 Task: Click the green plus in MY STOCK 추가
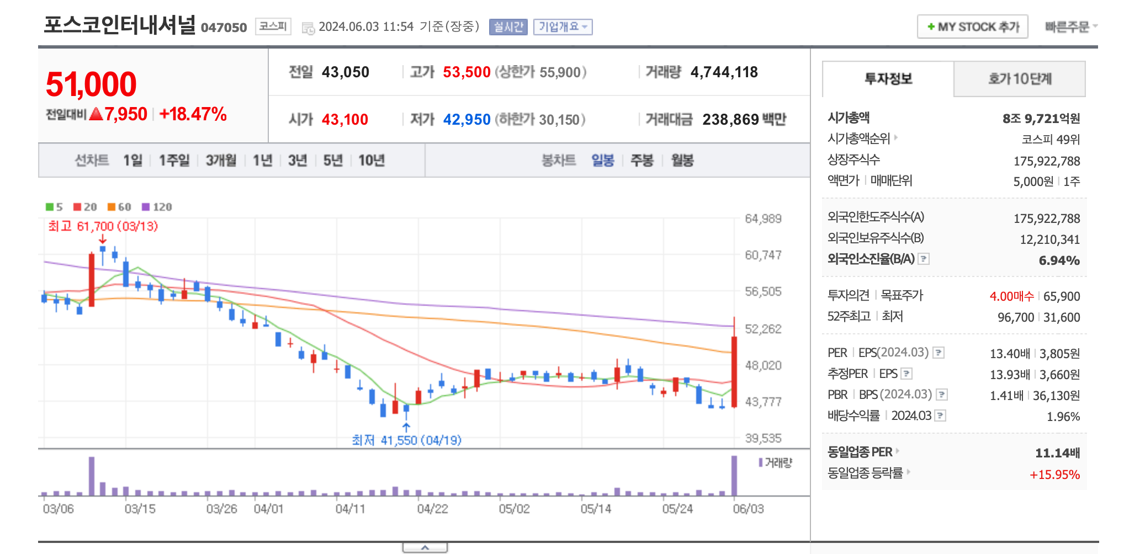[931, 27]
